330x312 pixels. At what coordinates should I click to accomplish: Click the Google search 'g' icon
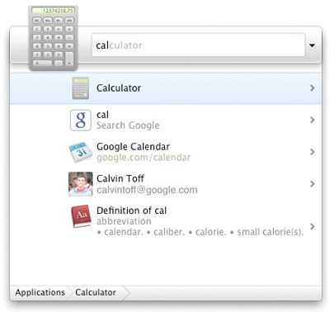tap(81, 121)
